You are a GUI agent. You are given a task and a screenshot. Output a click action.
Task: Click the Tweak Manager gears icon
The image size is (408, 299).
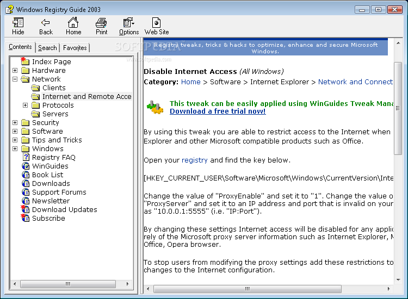[155, 107]
